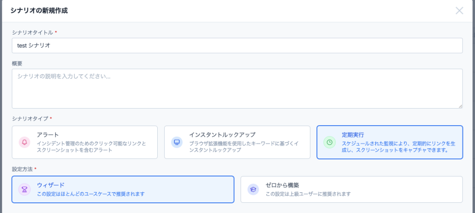
Task: Click the bell icon on the アラート card
Action: 25,142
